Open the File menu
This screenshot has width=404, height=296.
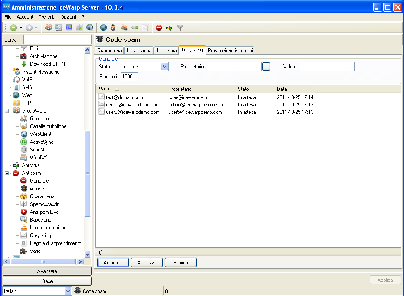(8, 17)
